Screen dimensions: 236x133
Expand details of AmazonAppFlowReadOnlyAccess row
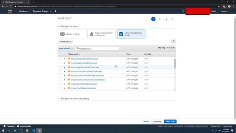click(65, 63)
